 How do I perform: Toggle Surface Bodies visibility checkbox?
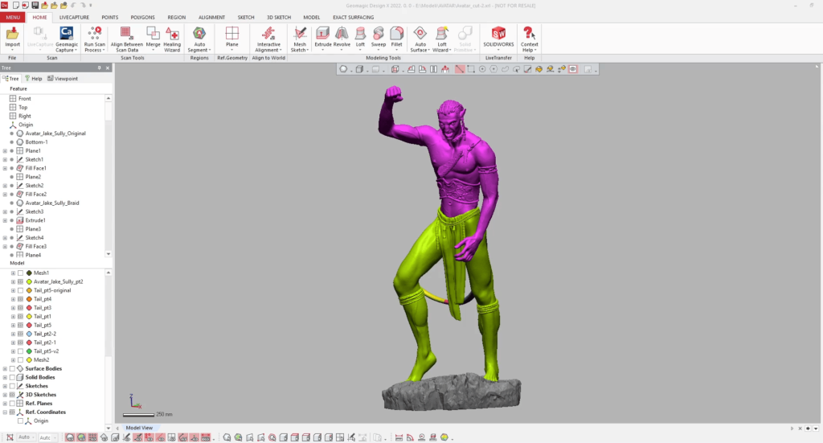point(12,368)
